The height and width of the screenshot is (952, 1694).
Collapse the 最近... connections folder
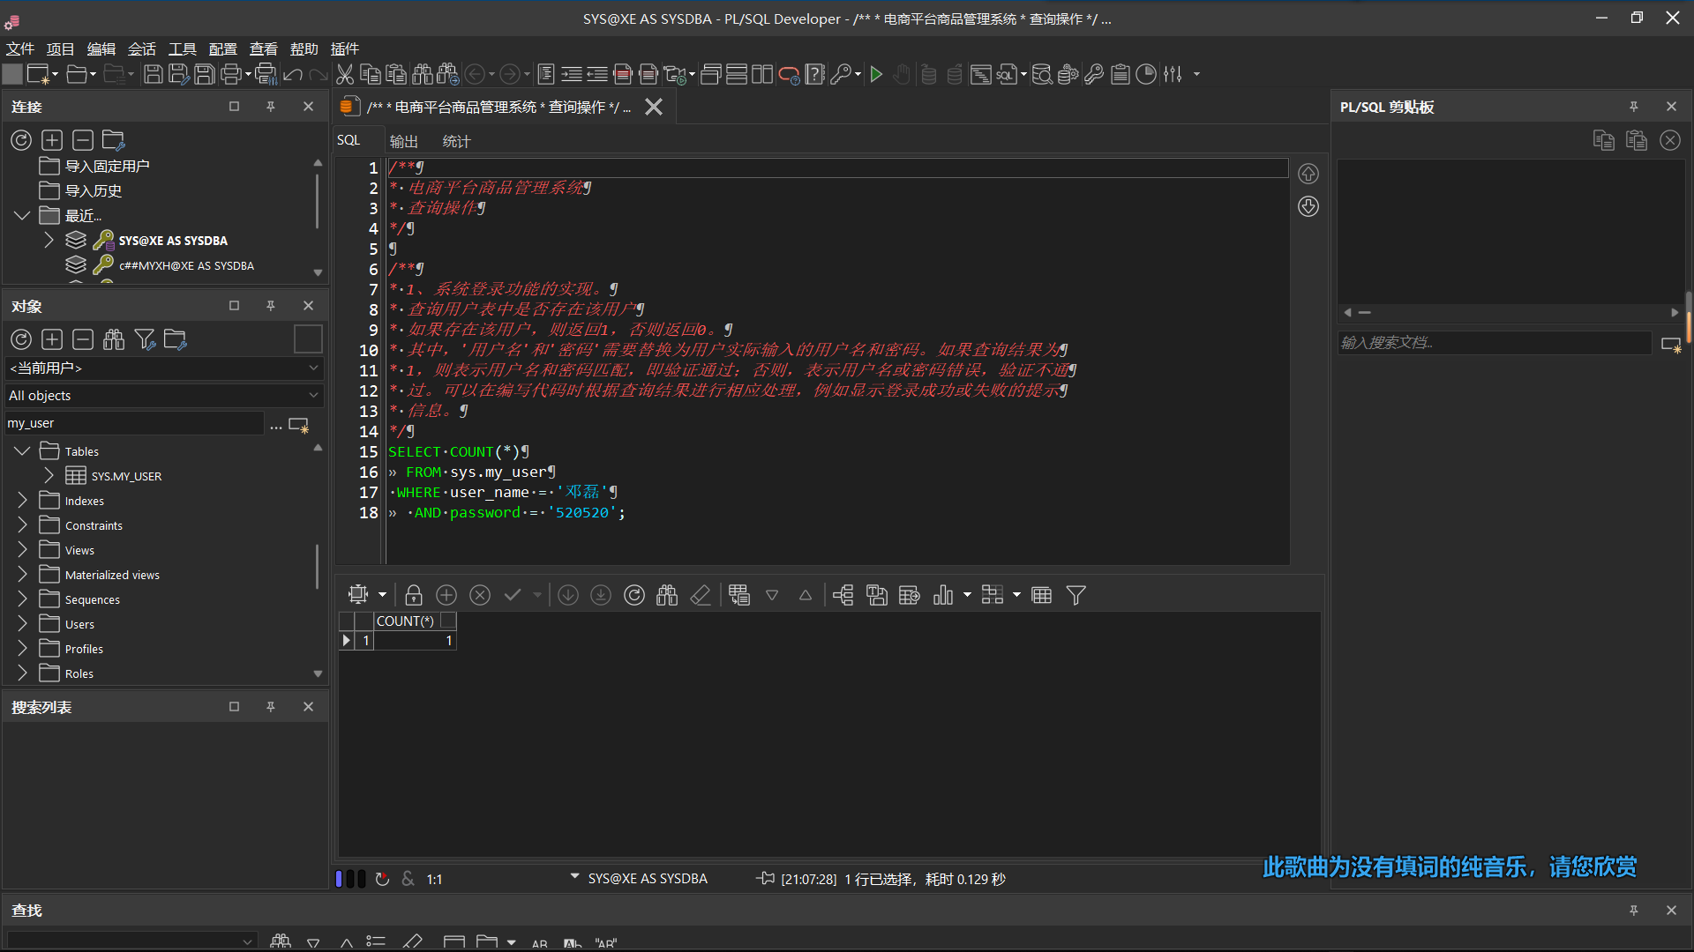(21, 214)
